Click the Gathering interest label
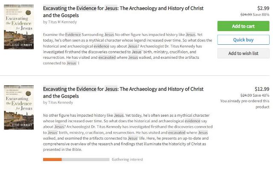The width and height of the screenshot is (273, 170). (x=127, y=159)
